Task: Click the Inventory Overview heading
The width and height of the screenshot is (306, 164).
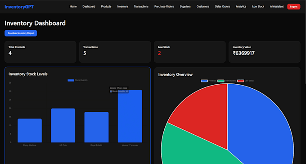Action: pyautogui.click(x=175, y=74)
